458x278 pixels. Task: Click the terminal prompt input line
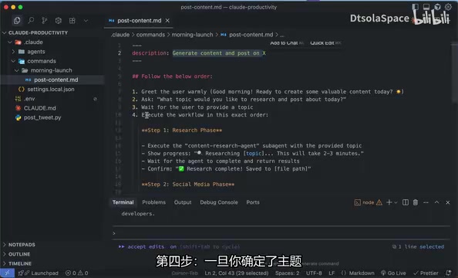281,233
